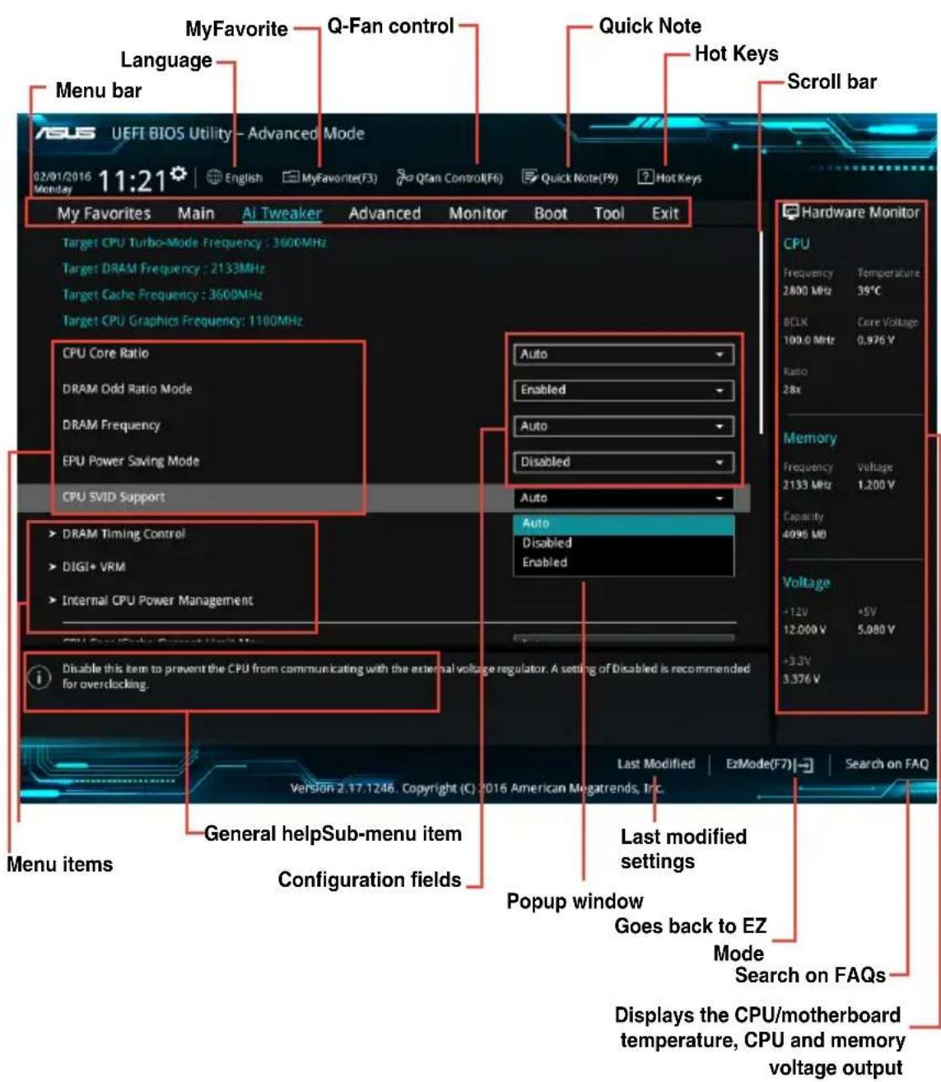Screen dimensions: 941x1082
Task: Click the 11:21 clock display
Action: 133,180
